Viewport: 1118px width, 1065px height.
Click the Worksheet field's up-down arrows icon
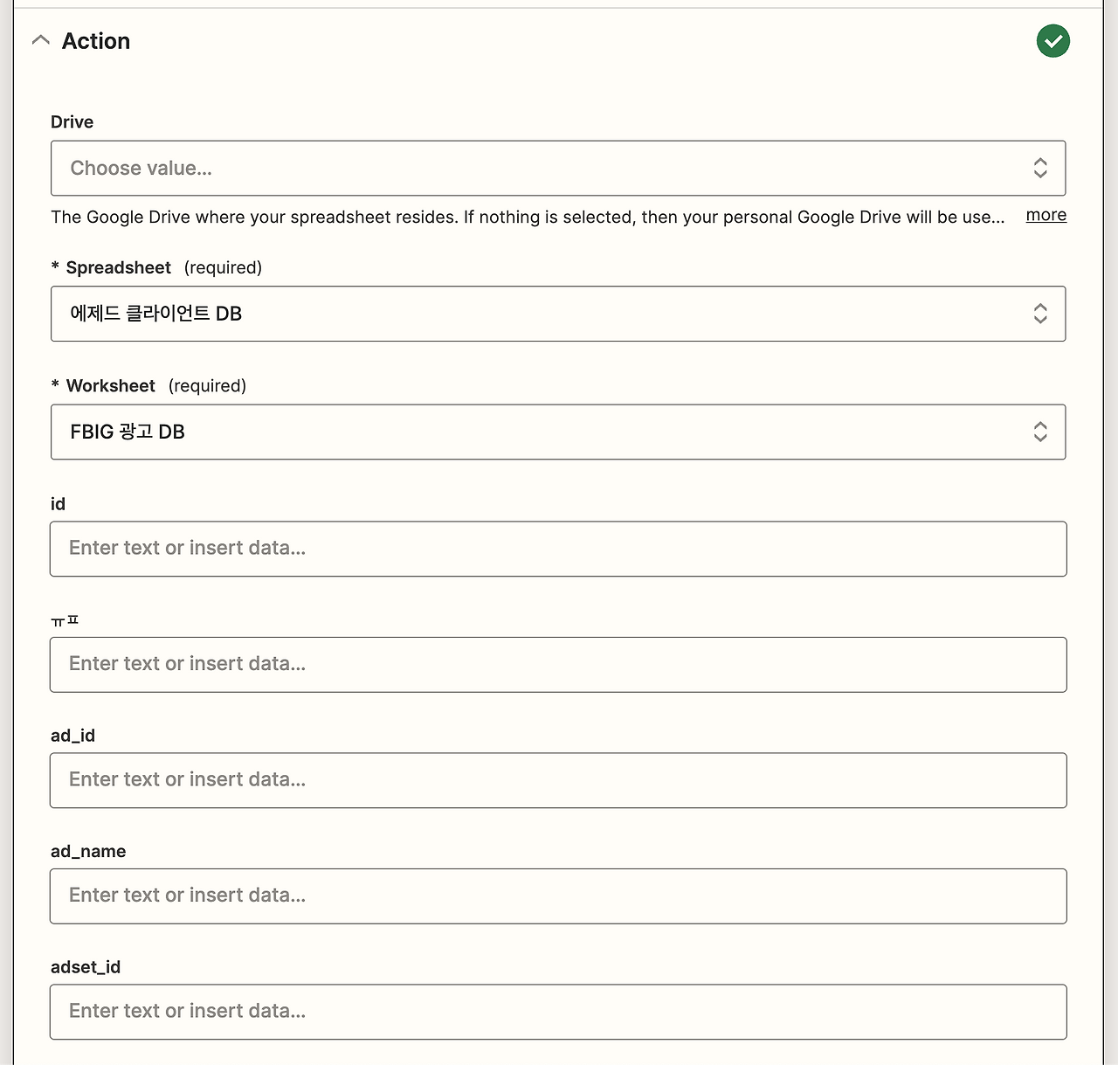click(1039, 432)
